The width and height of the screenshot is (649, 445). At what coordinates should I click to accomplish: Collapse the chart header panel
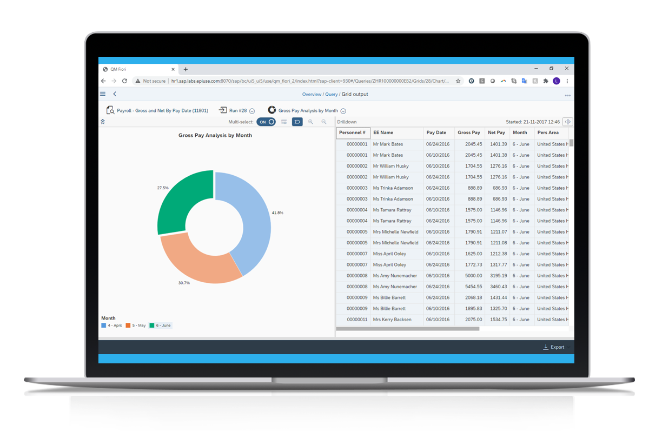point(103,122)
